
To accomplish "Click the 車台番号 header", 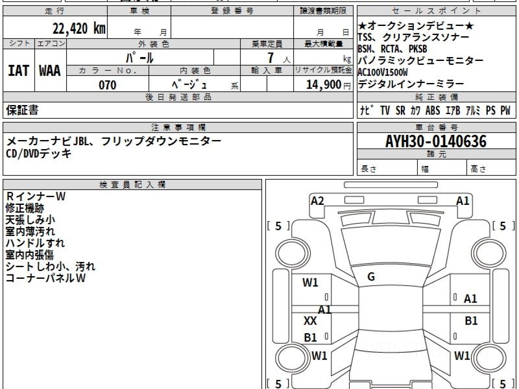I will tap(436, 128).
